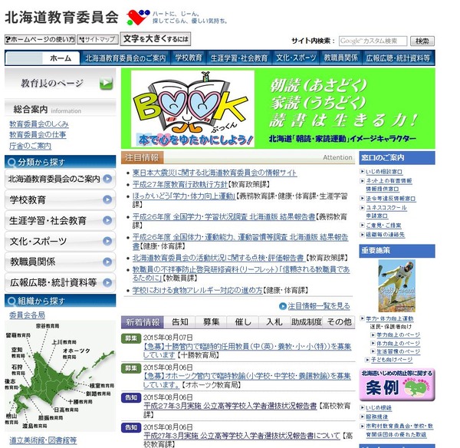Open 生活習慣のページ link

(399, 351)
